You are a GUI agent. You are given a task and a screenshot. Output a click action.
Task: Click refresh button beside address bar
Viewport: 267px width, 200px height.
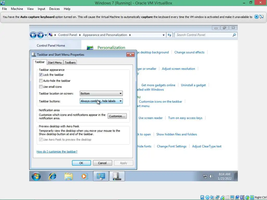[x=169, y=35]
